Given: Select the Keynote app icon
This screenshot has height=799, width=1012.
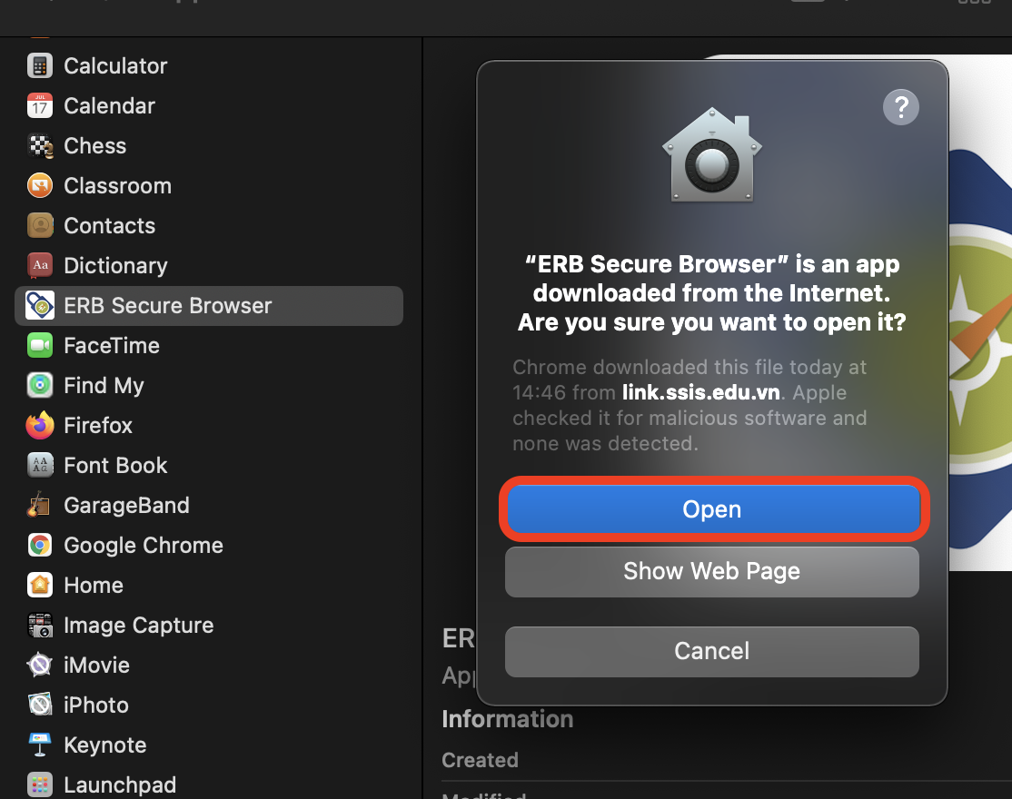Looking at the screenshot, I should pyautogui.click(x=39, y=745).
